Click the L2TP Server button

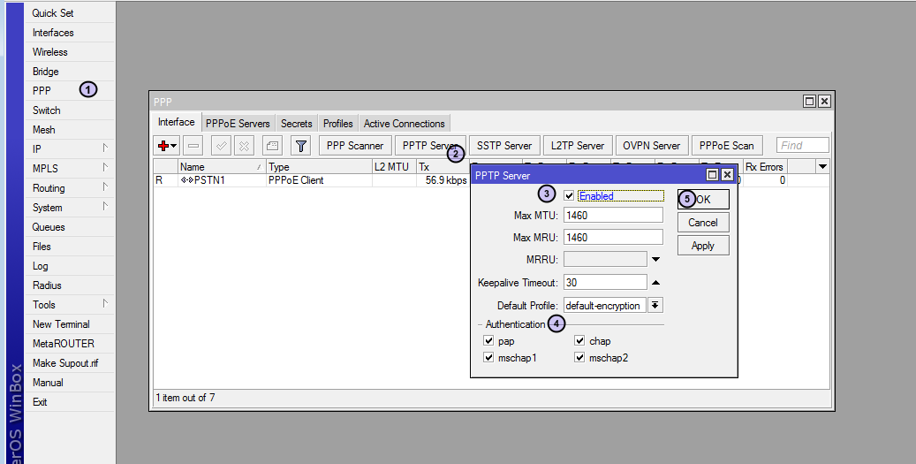pyautogui.click(x=578, y=146)
